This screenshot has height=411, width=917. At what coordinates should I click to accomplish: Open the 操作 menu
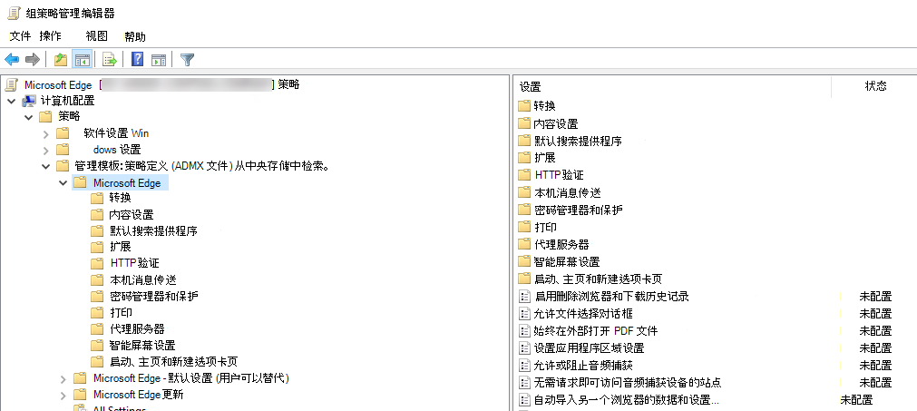(x=50, y=36)
